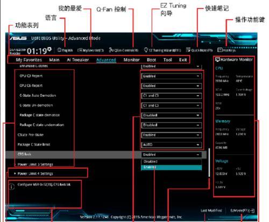Select highlighted Enabled option in CFG lock list
269x222 pixels.
click(171, 167)
